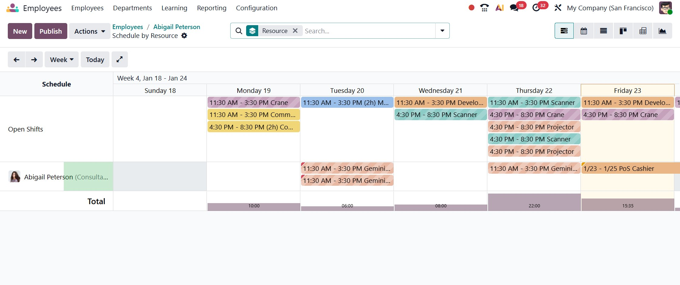Click the schedule settings gear icon

[184, 36]
